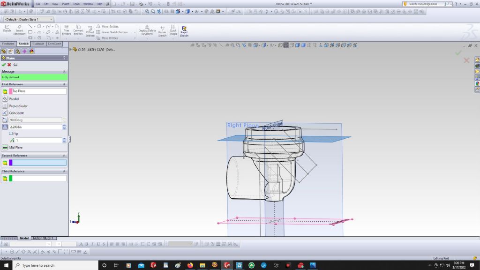Click the Repair Sketch tool
Screen dimensions: 480x270
(x=162, y=31)
